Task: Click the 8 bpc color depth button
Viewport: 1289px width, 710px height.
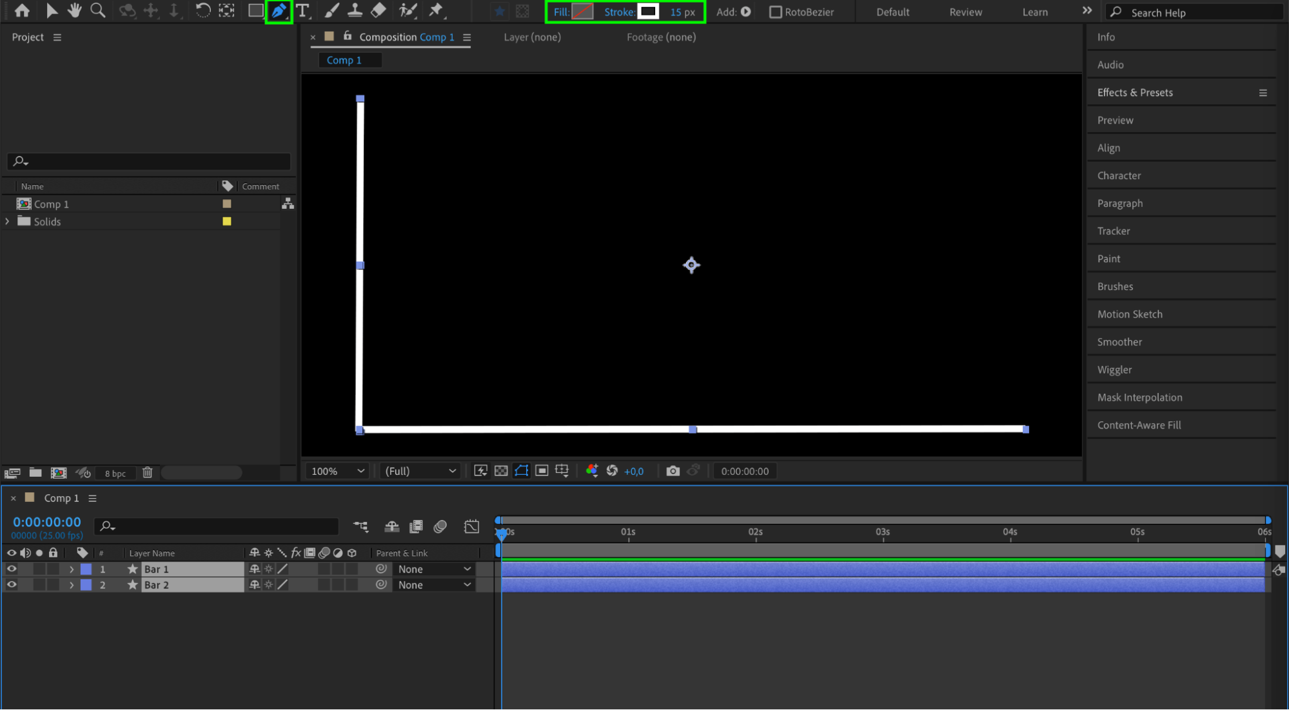Action: pyautogui.click(x=115, y=474)
